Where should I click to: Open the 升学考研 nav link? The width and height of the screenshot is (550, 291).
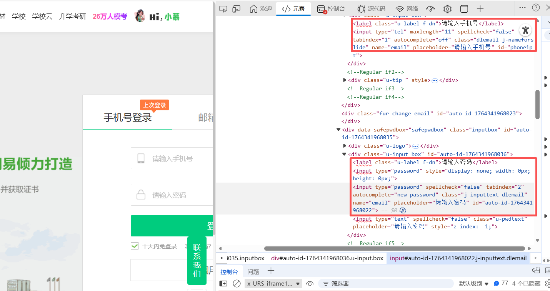pos(72,16)
